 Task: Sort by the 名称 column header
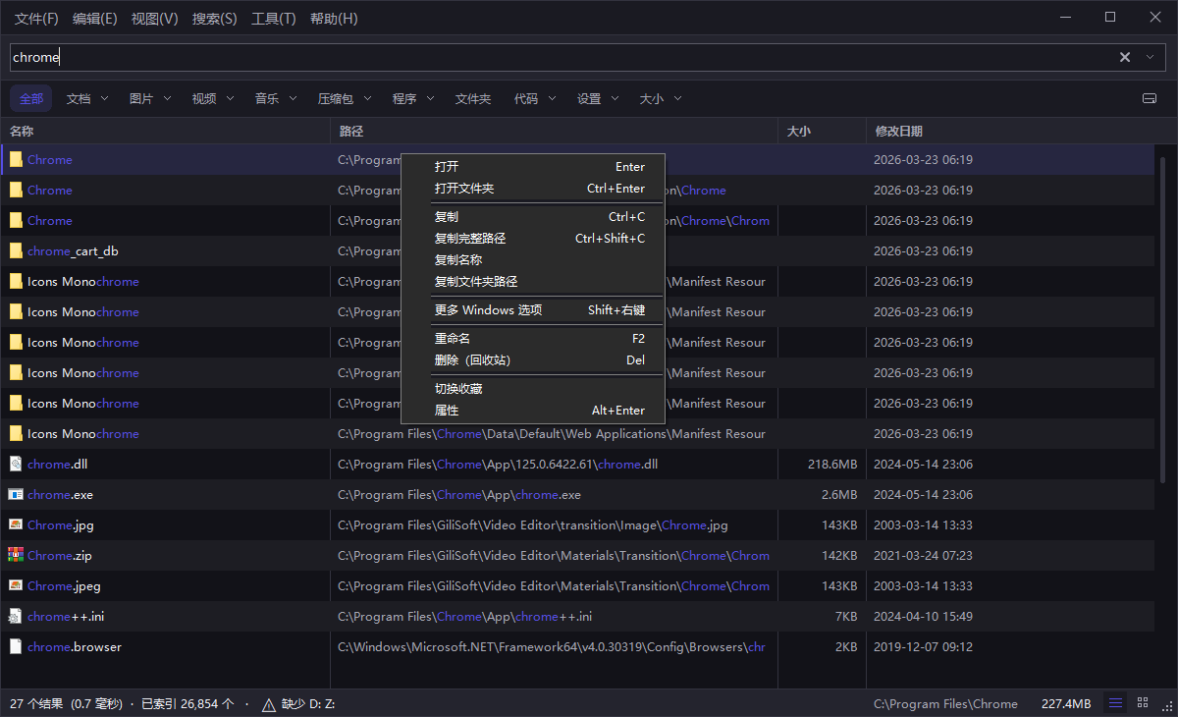pos(165,132)
